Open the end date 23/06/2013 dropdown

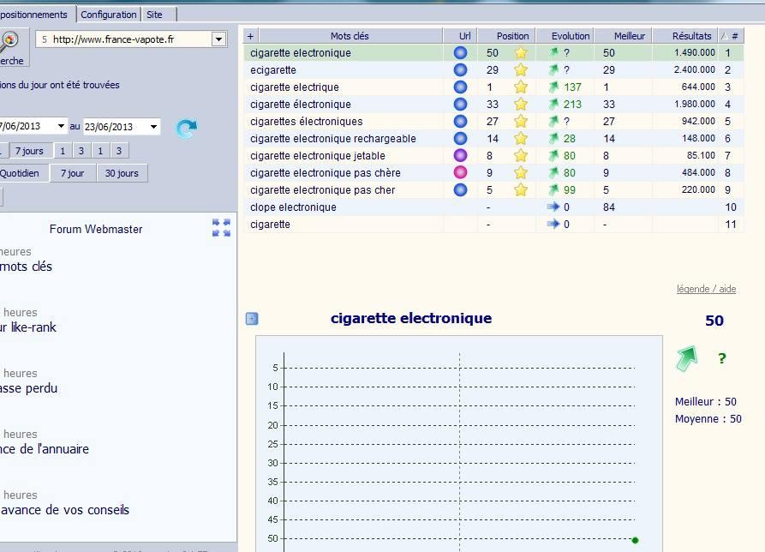click(153, 127)
